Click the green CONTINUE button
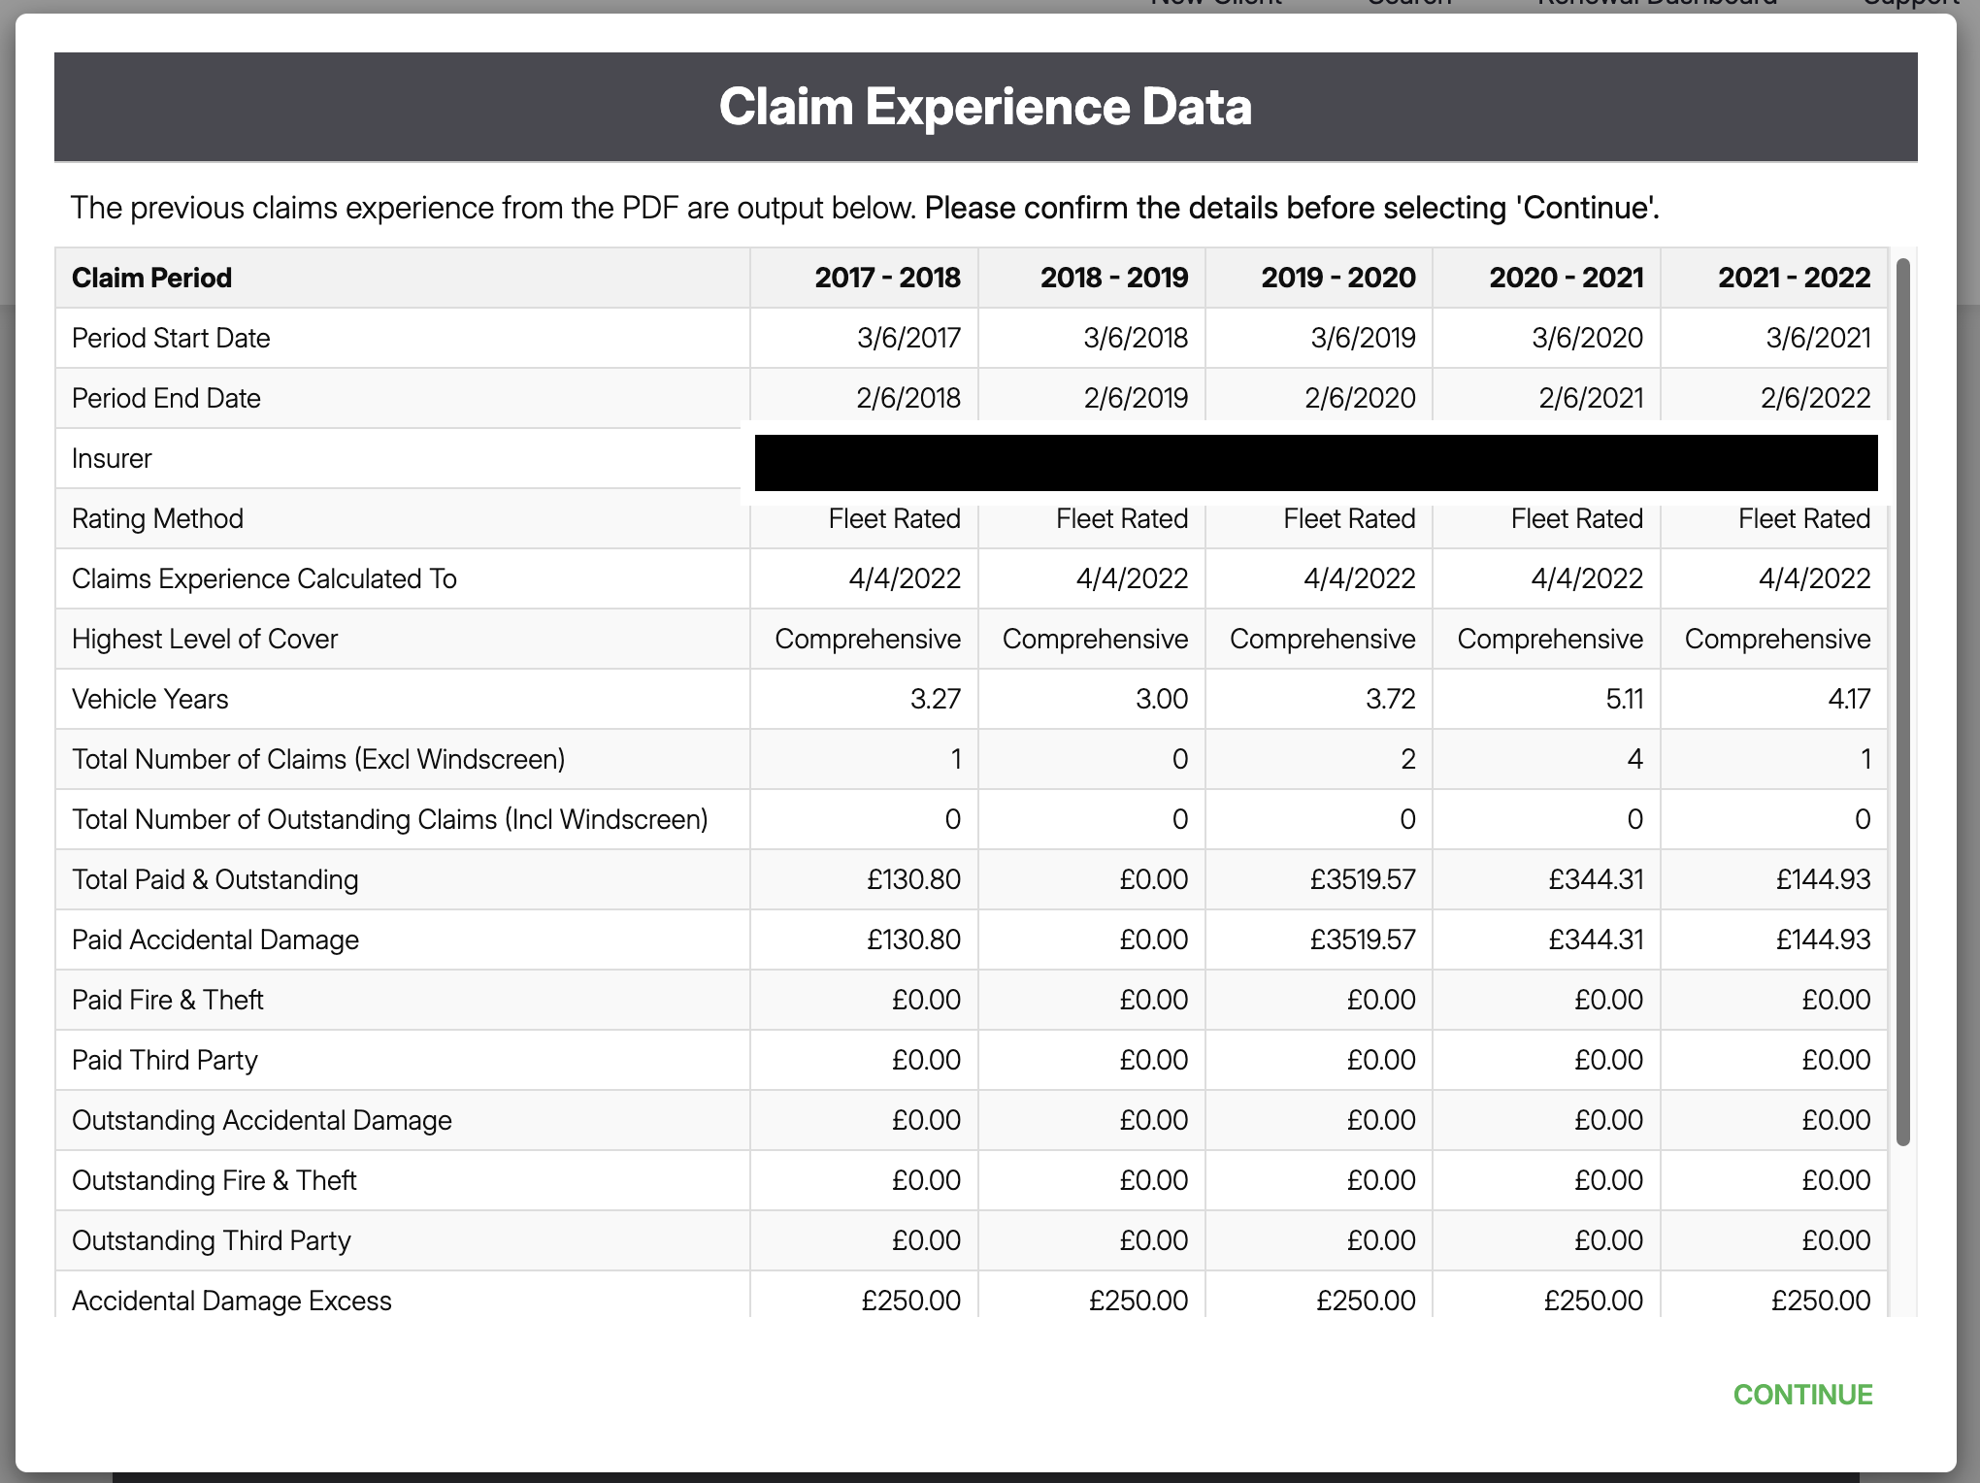 pyautogui.click(x=1802, y=1395)
